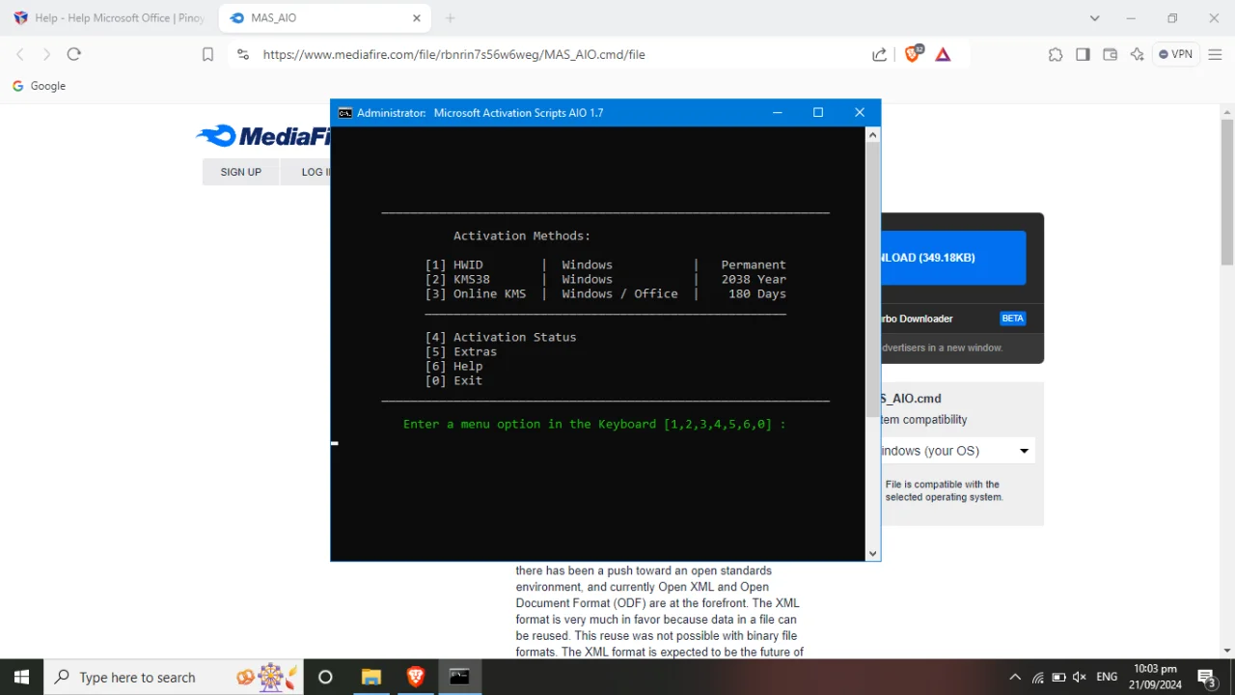Click the '180 Days' text
This screenshot has height=695, width=1235.
pos(757,293)
